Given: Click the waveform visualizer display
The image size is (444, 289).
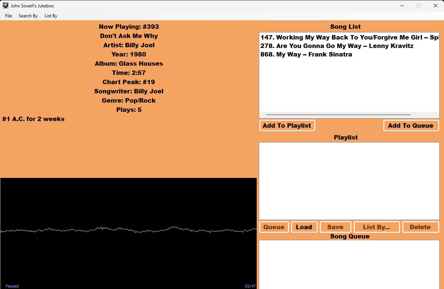Looking at the screenshot, I should [128, 229].
